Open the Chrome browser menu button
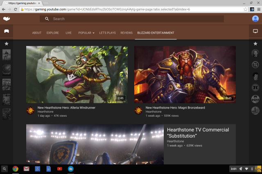Image resolution: width=262 pixels, height=174 pixels. pos(257,9)
